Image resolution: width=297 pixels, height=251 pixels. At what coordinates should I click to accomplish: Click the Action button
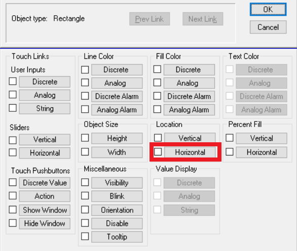(45, 196)
